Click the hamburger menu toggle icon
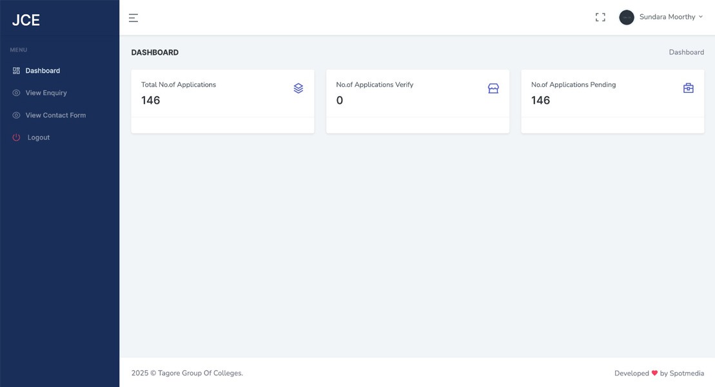This screenshot has width=715, height=387. (133, 18)
